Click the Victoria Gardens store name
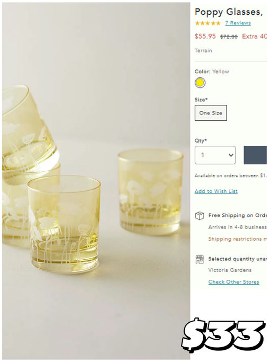 230,270
